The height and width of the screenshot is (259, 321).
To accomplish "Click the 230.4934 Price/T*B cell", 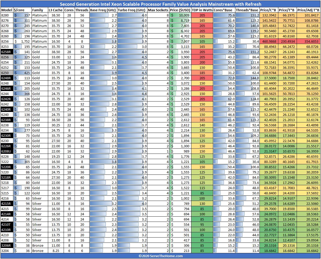I will 287,41.
